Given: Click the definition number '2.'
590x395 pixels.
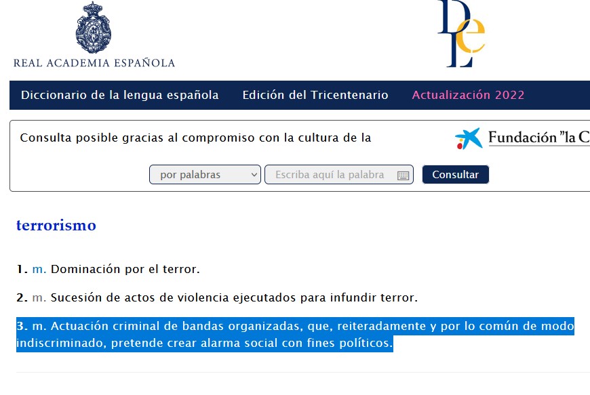Looking at the screenshot, I should (x=22, y=297).
